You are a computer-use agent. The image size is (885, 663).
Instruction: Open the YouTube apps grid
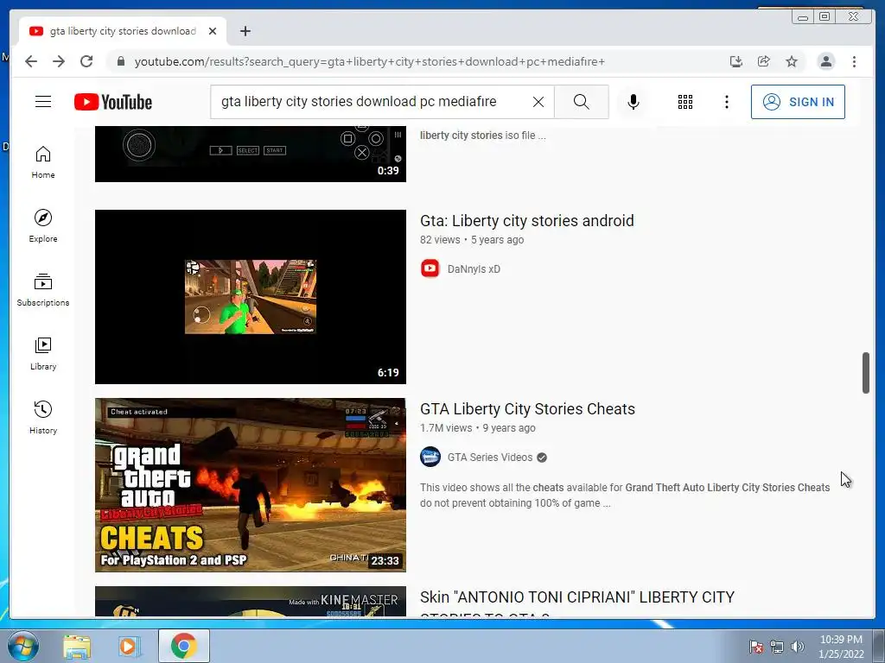pyautogui.click(x=685, y=102)
